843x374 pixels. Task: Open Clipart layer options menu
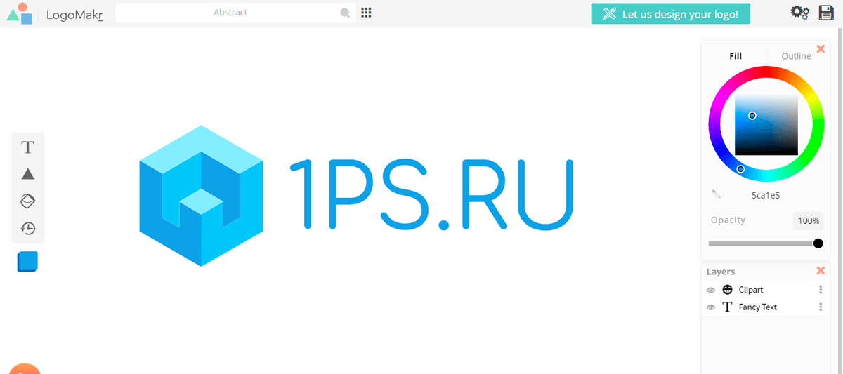point(821,290)
